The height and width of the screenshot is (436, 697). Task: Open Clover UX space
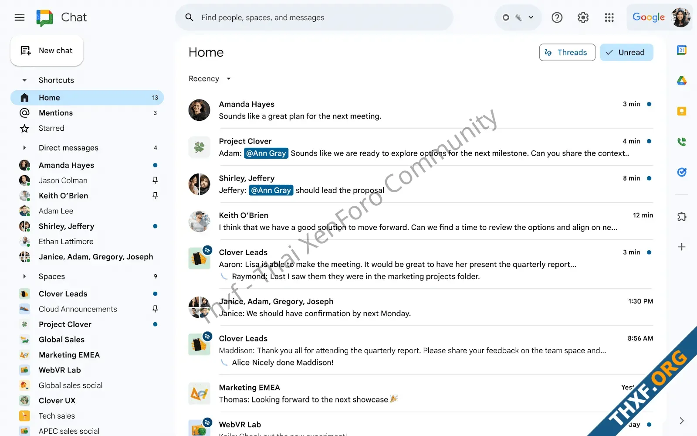87,401
